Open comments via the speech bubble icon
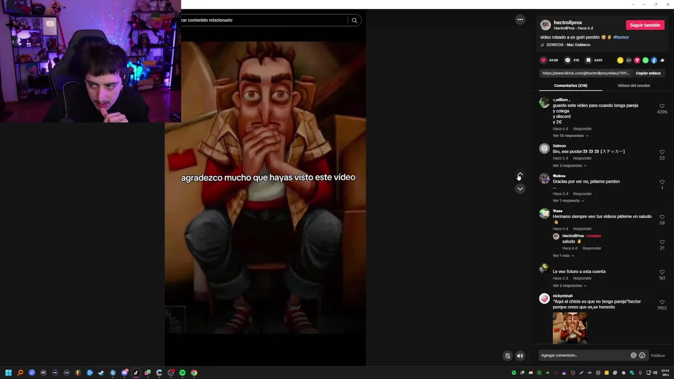Screen dimensions: 674x379 pyautogui.click(x=568, y=61)
